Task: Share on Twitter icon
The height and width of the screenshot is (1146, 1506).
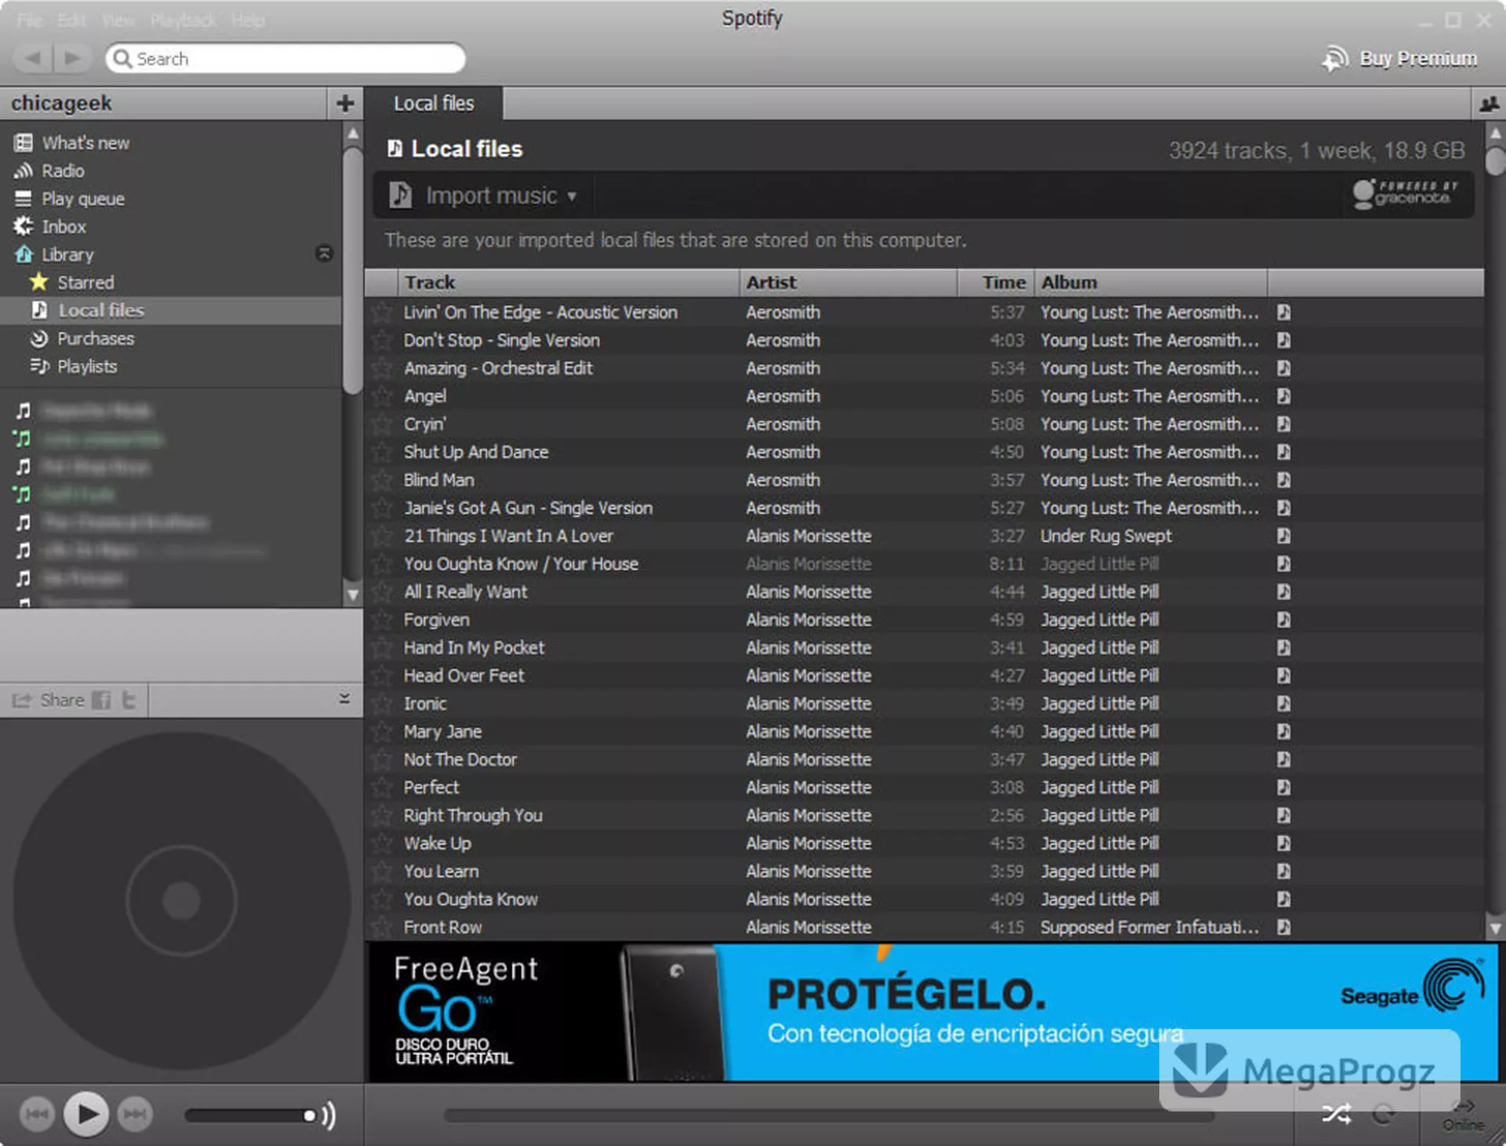Action: click(129, 700)
